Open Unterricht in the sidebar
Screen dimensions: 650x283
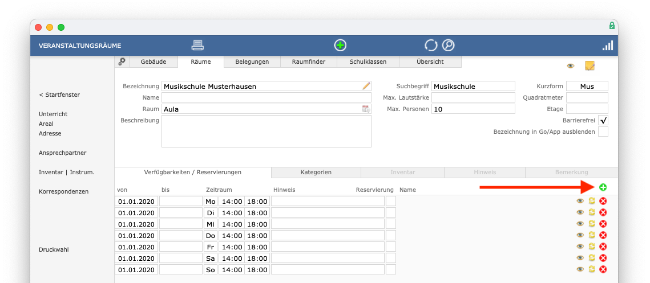(x=53, y=114)
